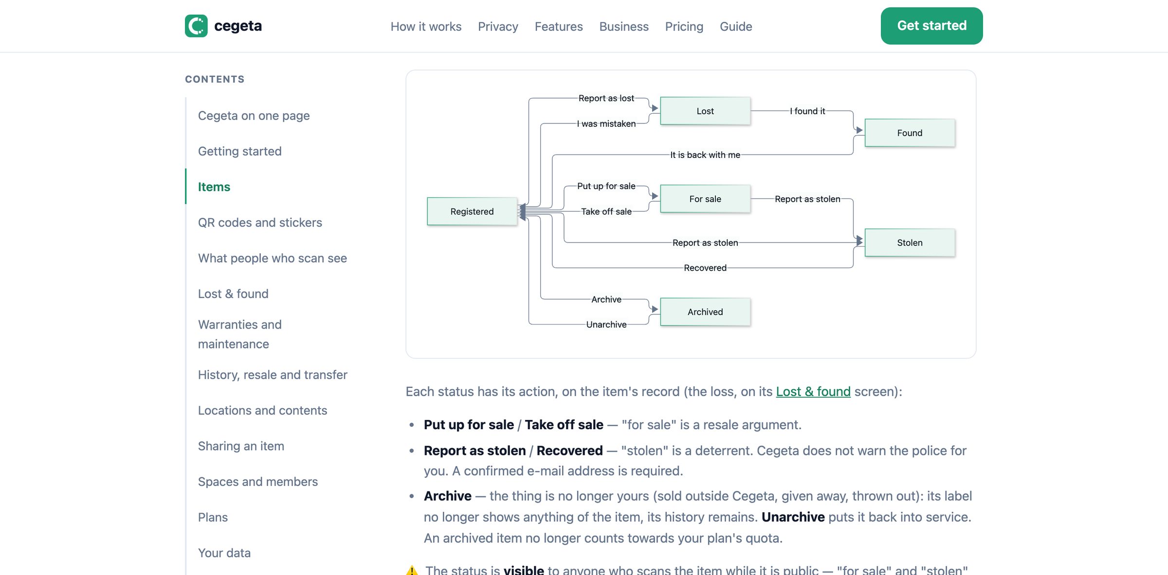
Task: Click the Lost status box
Action: [705, 111]
